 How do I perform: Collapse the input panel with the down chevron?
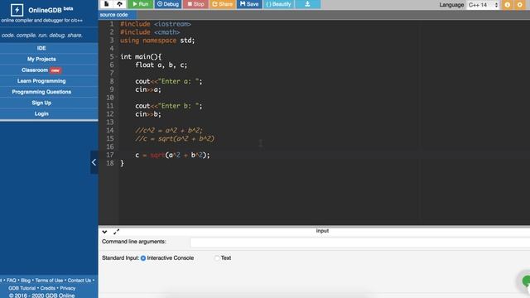pos(104,232)
